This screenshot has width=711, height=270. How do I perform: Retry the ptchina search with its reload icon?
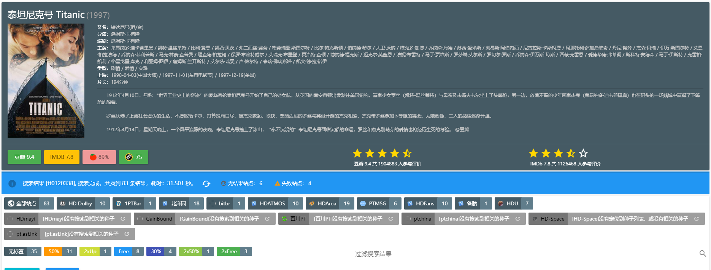click(517, 219)
